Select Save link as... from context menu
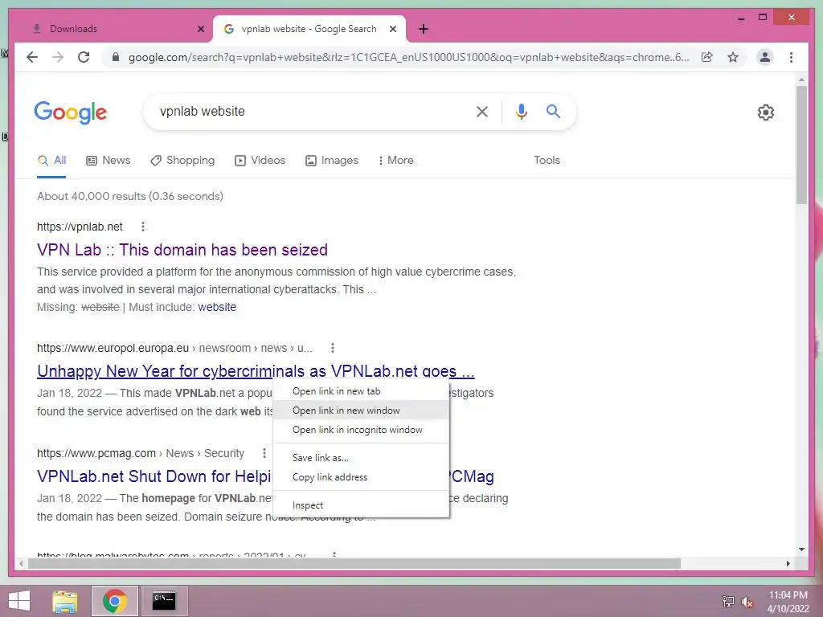Screen dimensions: 823x617 click(x=361, y=457)
